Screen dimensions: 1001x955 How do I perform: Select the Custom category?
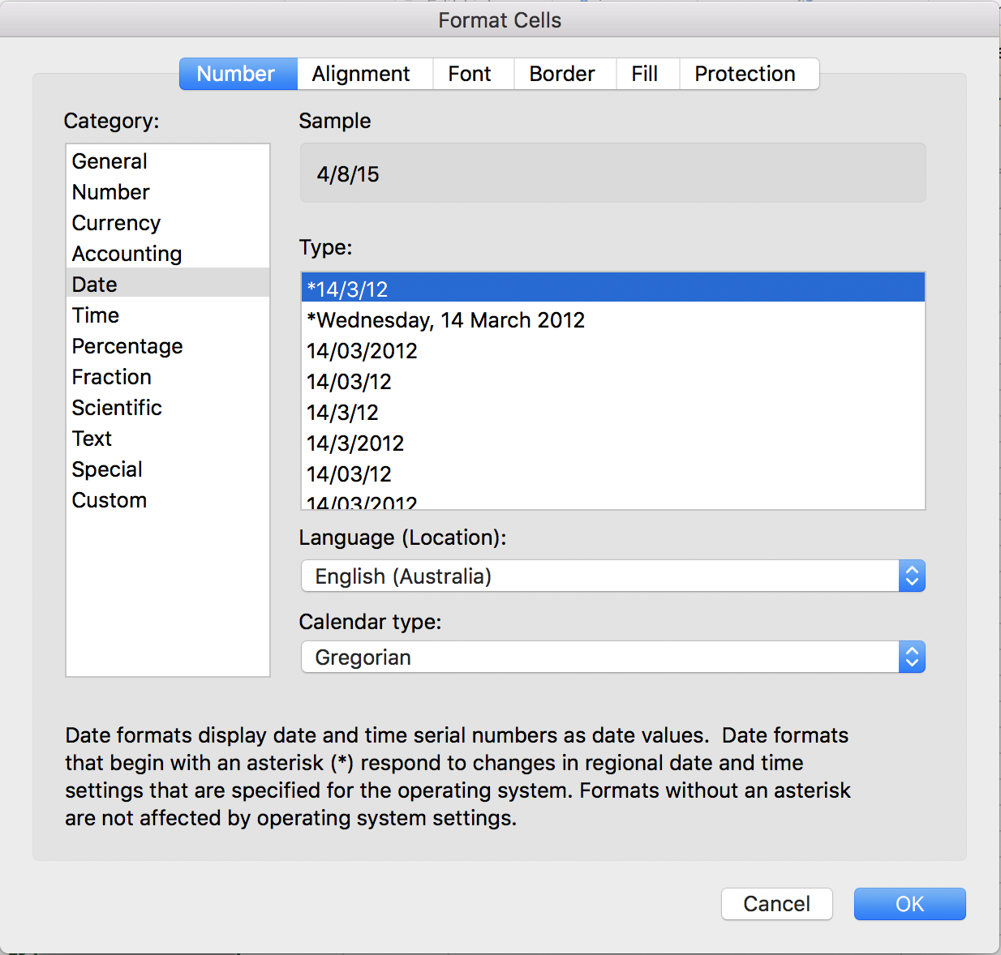pyautogui.click(x=110, y=500)
